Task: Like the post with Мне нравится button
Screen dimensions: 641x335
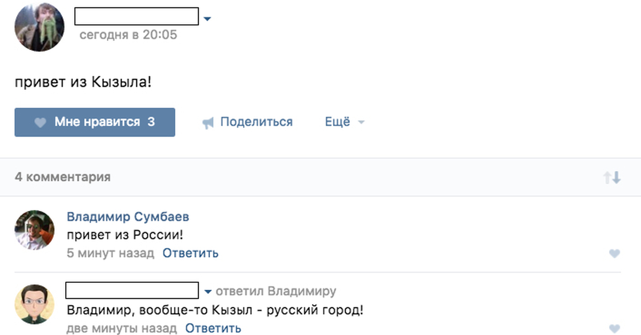Action: coord(95,122)
